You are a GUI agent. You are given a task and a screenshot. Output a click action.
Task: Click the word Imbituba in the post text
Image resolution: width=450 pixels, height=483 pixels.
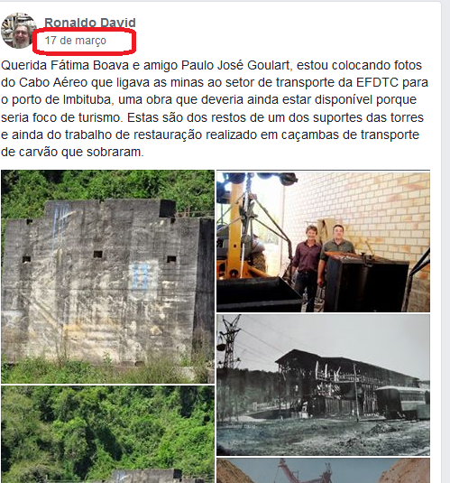(x=89, y=100)
